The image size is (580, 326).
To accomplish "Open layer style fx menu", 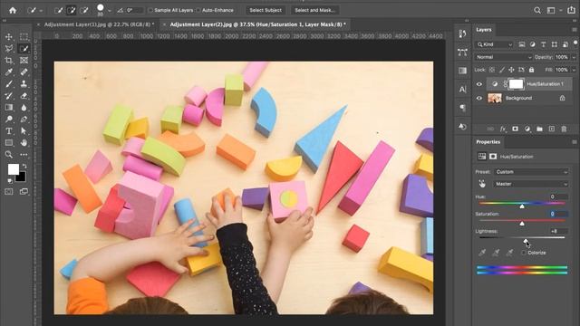I will (x=503, y=129).
